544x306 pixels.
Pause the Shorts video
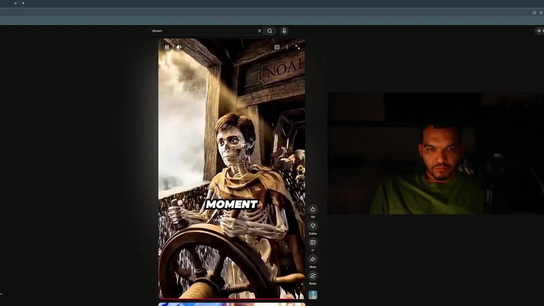point(167,47)
